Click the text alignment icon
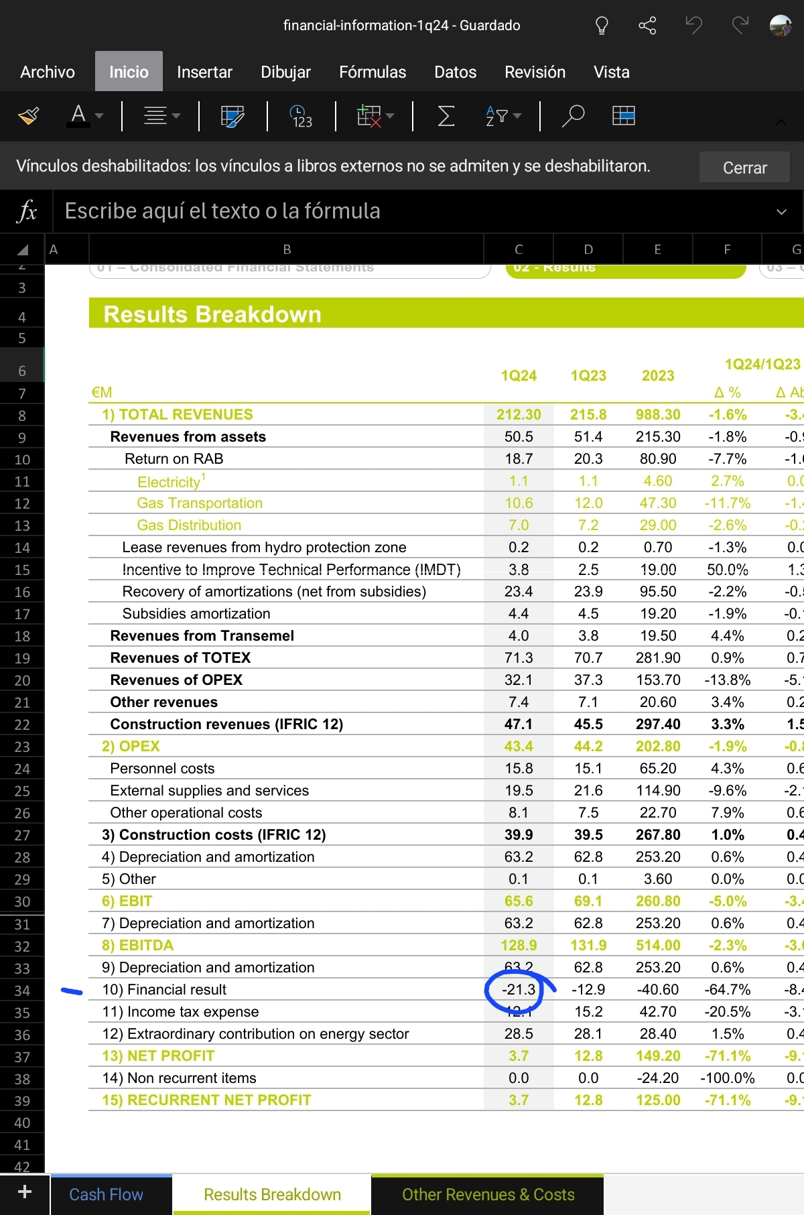This screenshot has height=1215, width=804. pyautogui.click(x=155, y=116)
